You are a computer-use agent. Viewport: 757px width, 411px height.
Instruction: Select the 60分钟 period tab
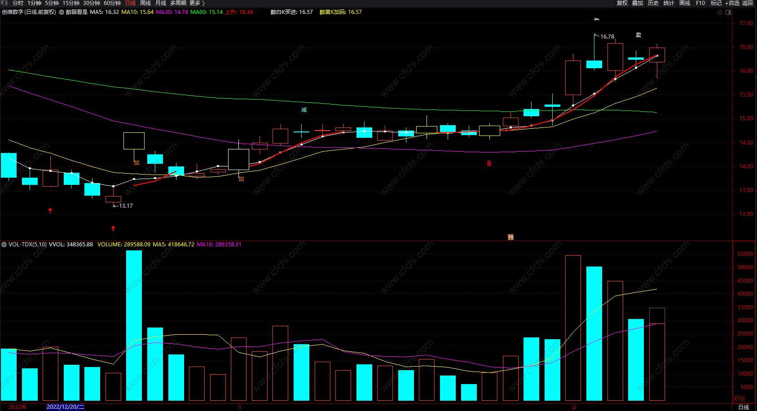point(112,3)
